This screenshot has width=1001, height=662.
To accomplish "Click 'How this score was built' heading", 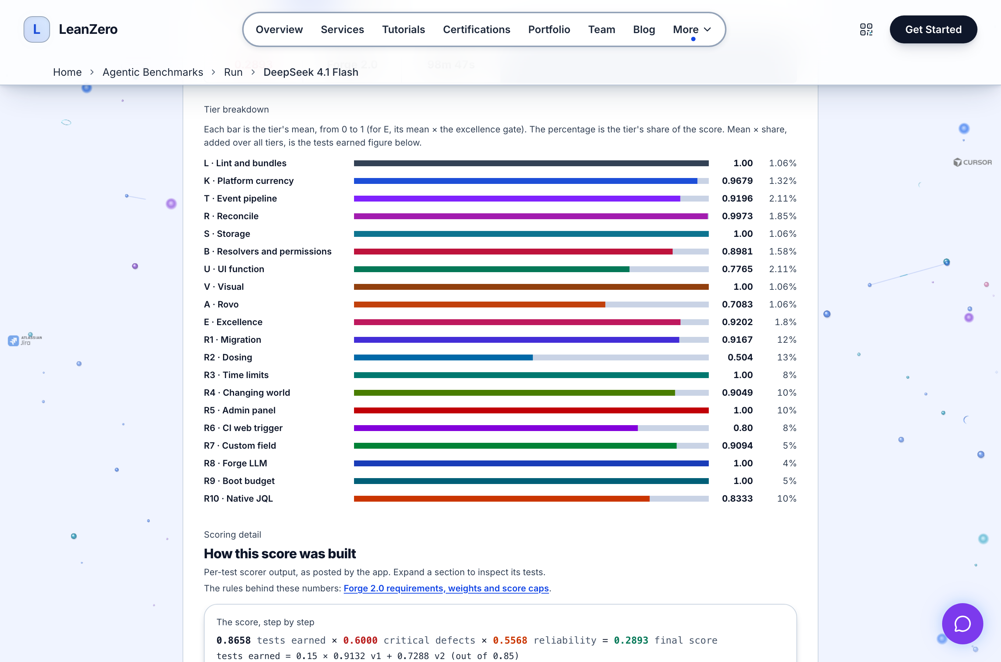I will [x=280, y=554].
